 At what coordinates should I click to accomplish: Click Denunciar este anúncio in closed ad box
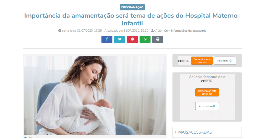click(x=207, y=92)
